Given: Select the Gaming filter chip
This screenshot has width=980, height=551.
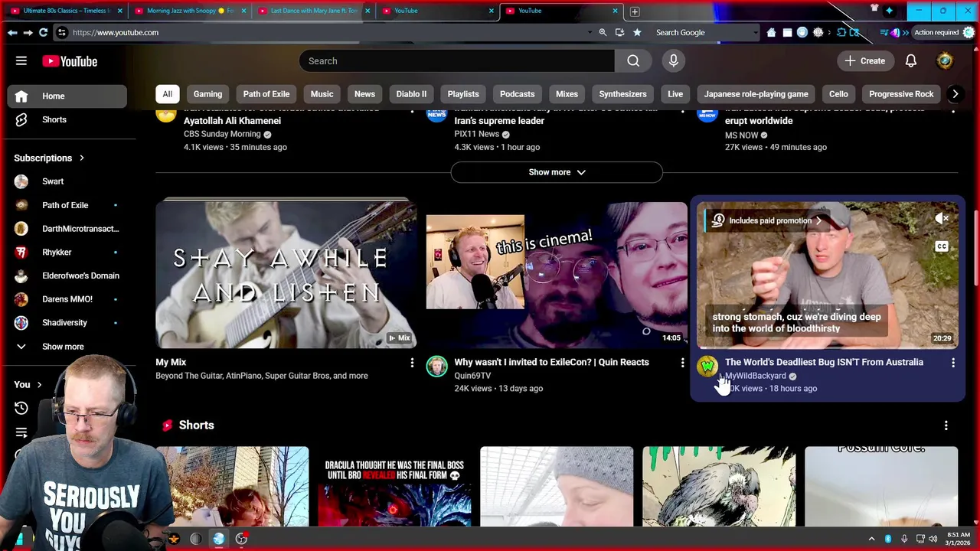Looking at the screenshot, I should click(207, 94).
